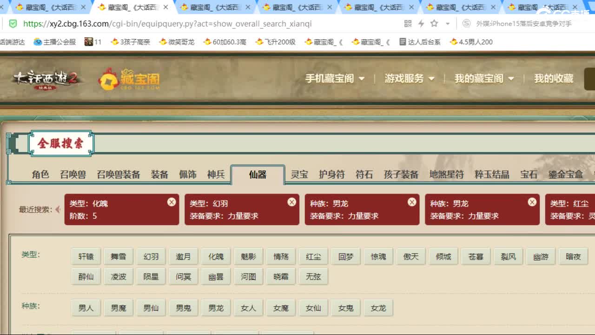Bookmark page with the star icon
Viewport: 595px width, 335px height.
[x=434, y=24]
